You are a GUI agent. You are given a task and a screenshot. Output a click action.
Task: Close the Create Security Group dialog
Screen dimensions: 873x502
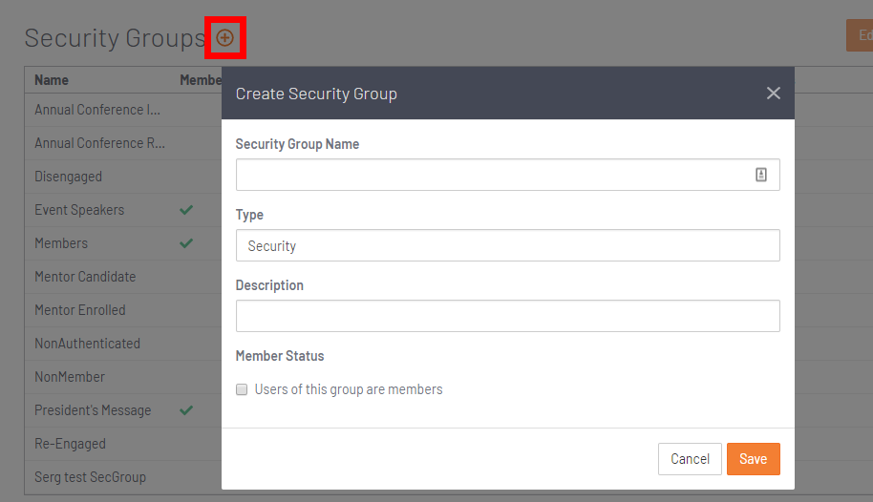(774, 93)
